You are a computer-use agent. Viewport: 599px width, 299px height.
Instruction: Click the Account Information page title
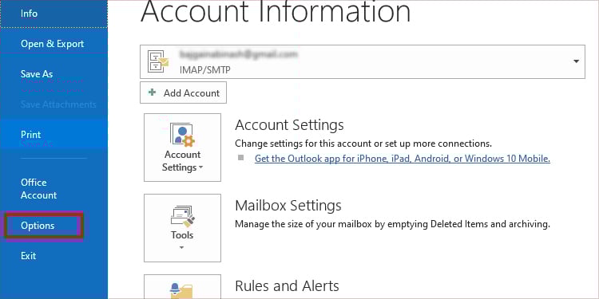click(x=276, y=11)
